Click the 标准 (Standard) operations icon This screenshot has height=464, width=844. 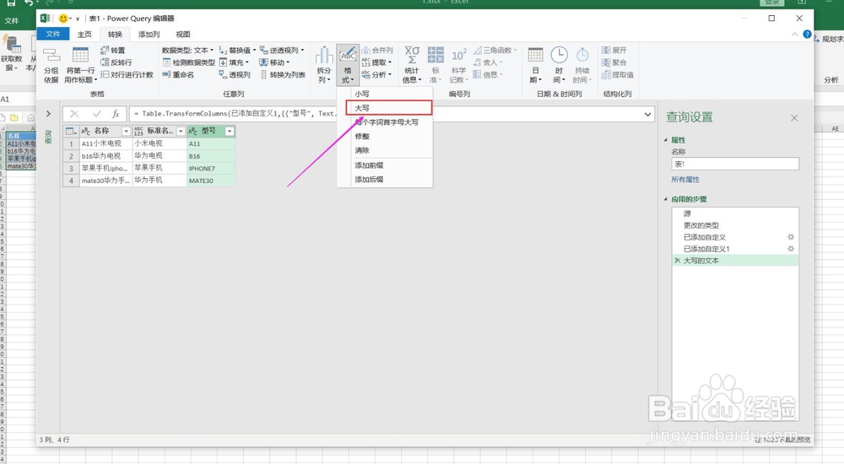(436, 55)
